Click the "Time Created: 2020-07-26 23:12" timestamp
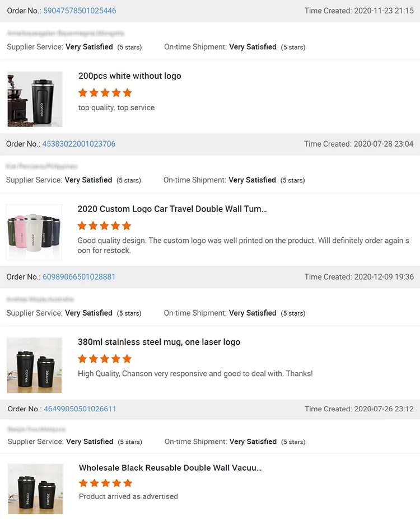 coord(359,409)
